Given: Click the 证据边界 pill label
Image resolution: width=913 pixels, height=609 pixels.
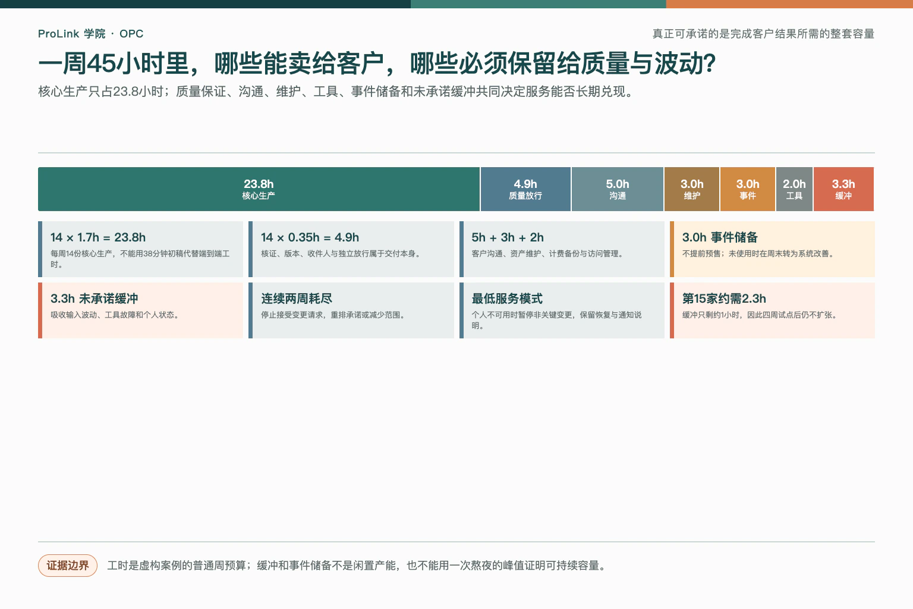Looking at the screenshot, I should [x=68, y=566].
